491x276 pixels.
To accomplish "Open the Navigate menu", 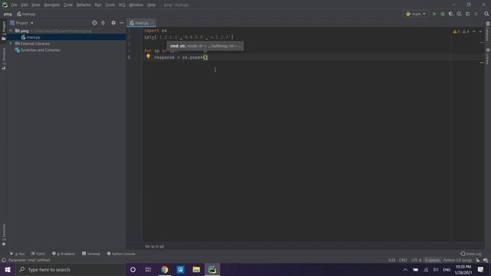I will pos(51,5).
